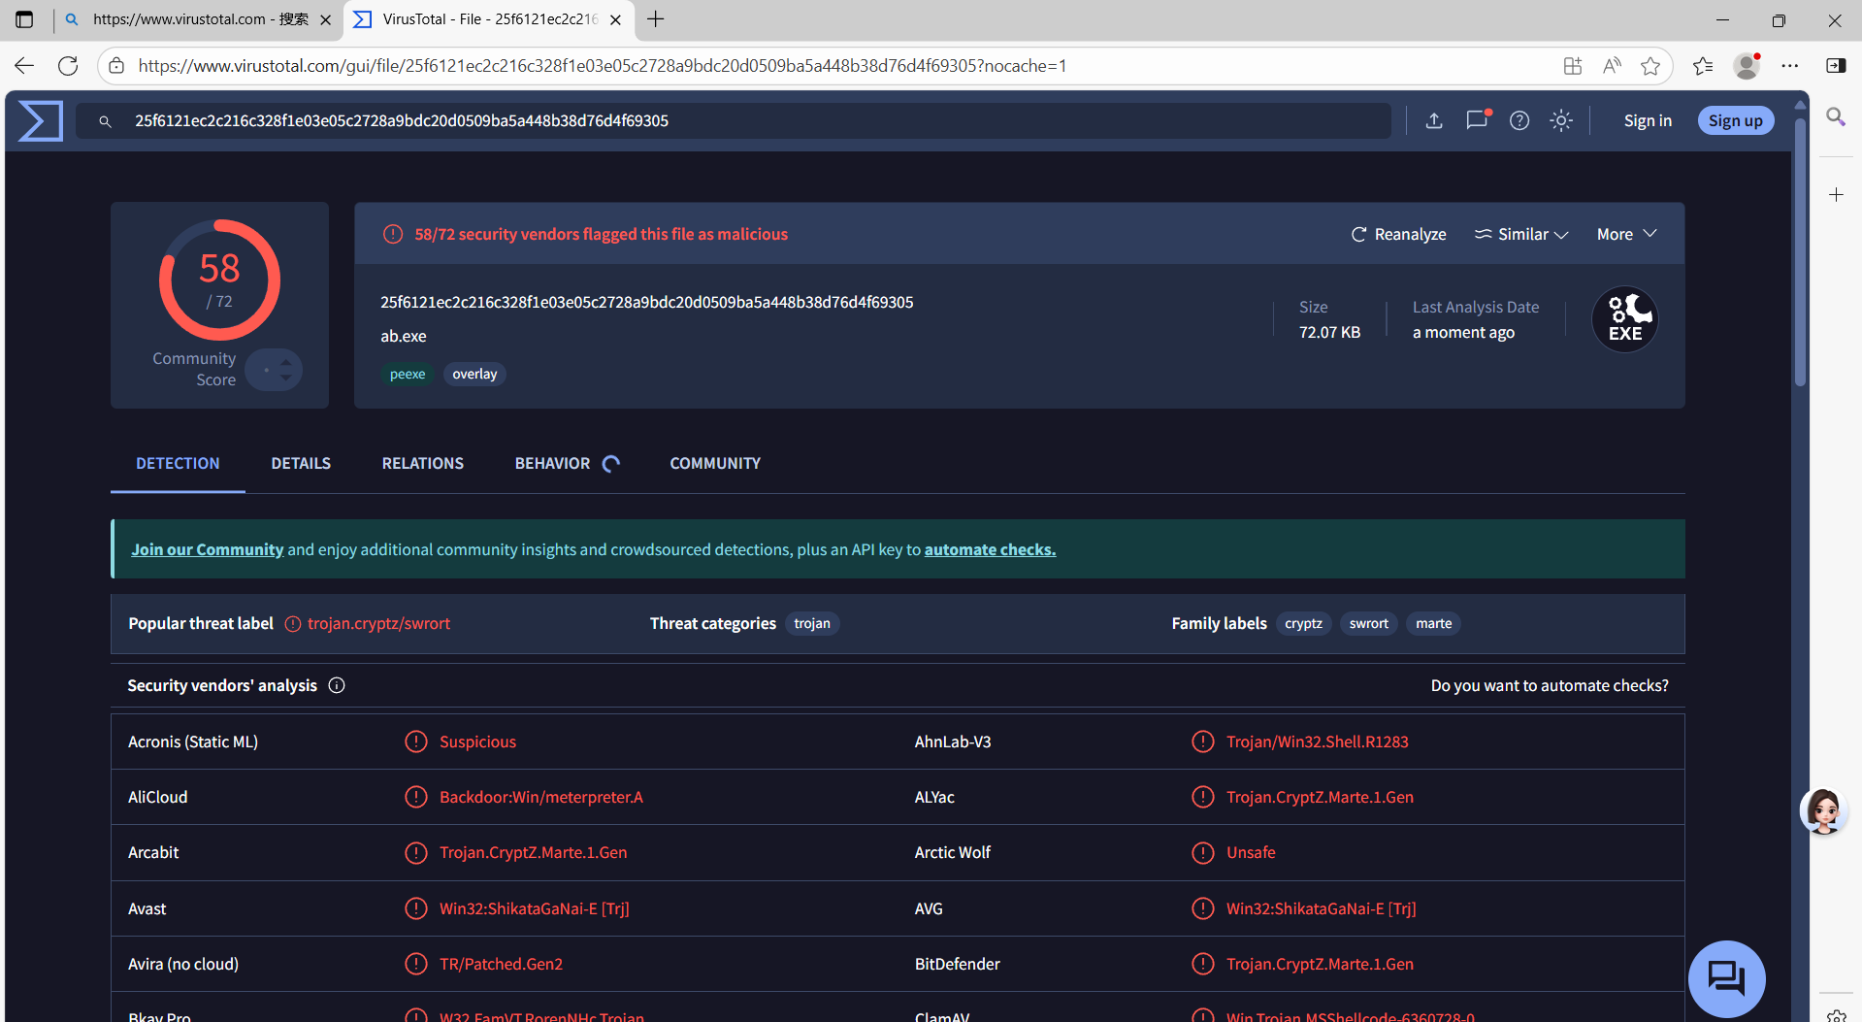Screen dimensions: 1862x1022
Task: Expand the More dropdown
Action: [x=1627, y=234]
